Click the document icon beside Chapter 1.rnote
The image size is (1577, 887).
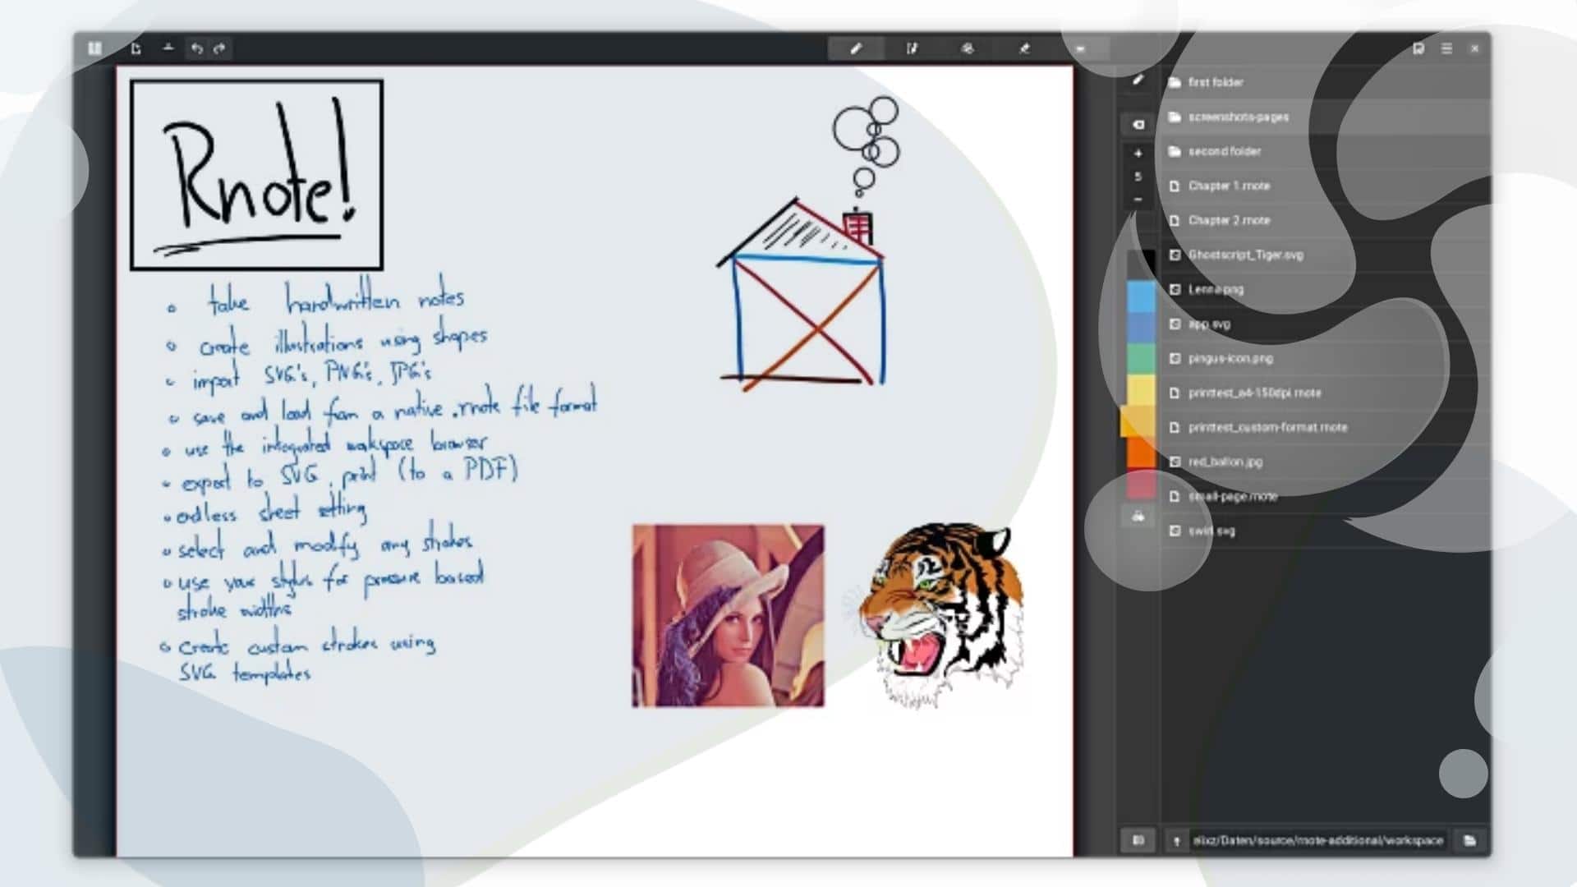click(x=1175, y=186)
